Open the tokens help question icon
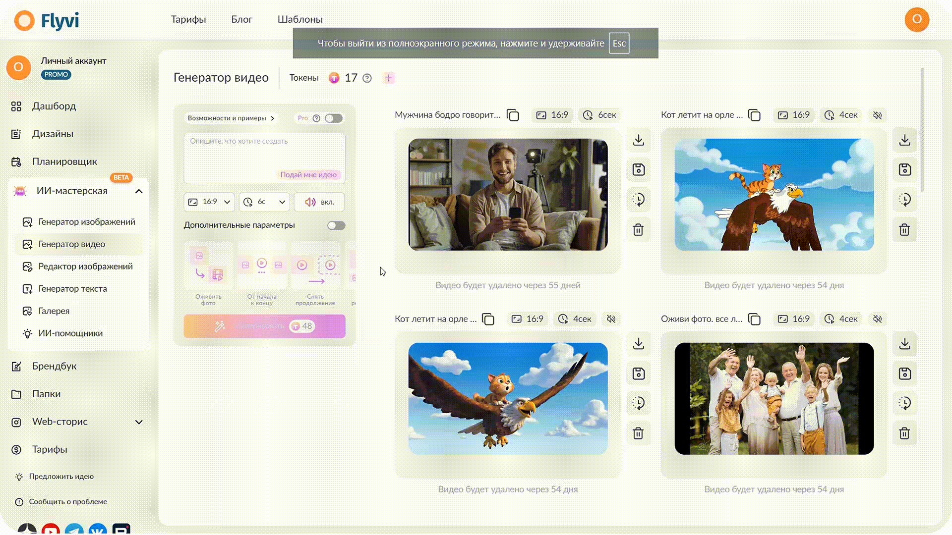 (x=367, y=78)
